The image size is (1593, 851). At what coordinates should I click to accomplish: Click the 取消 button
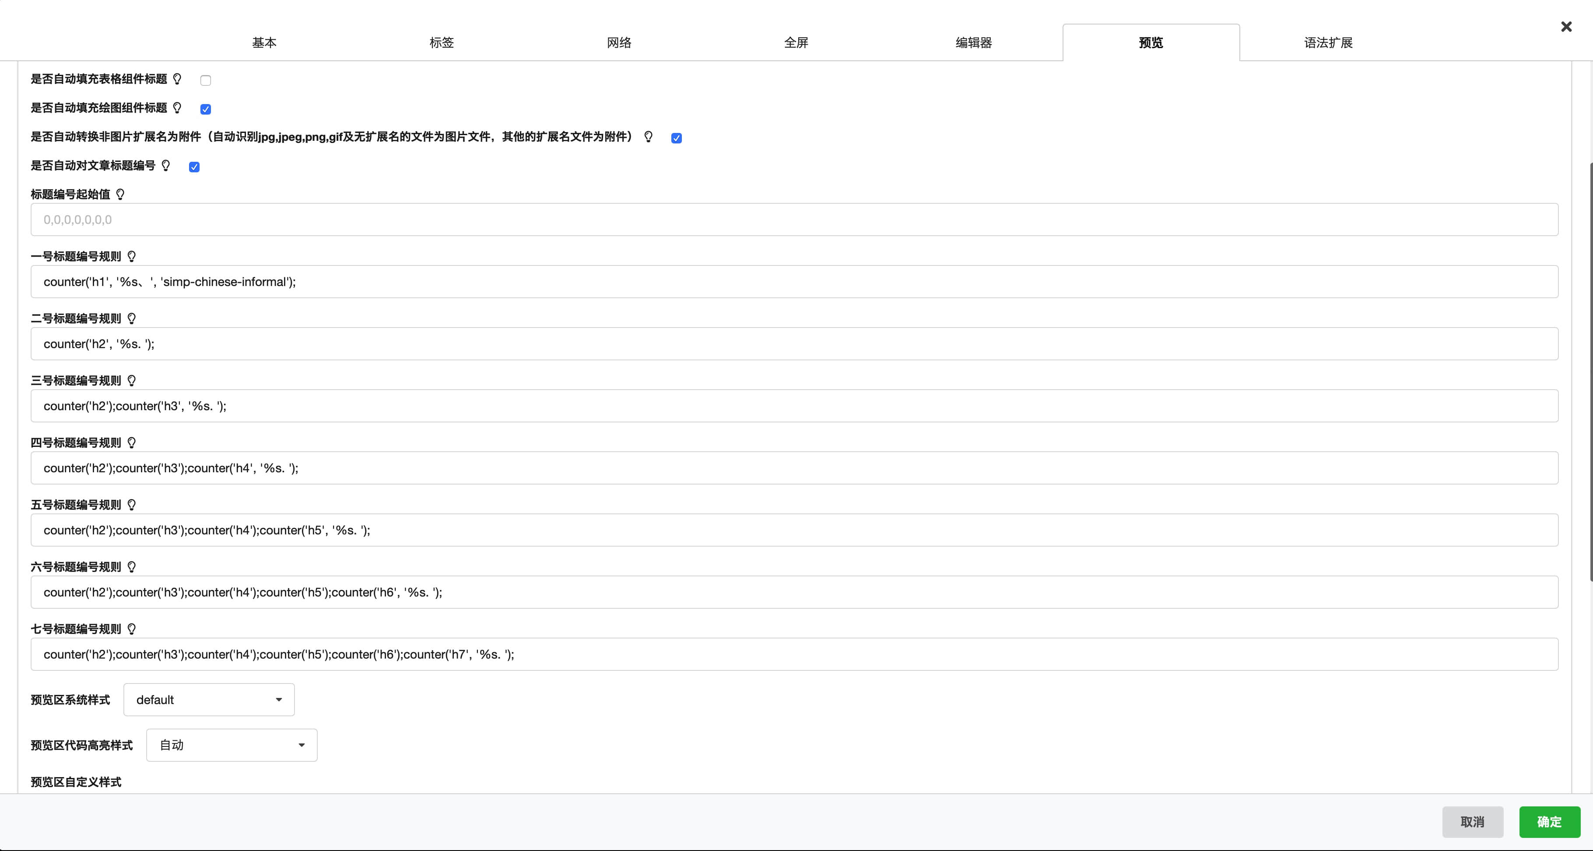(1472, 822)
